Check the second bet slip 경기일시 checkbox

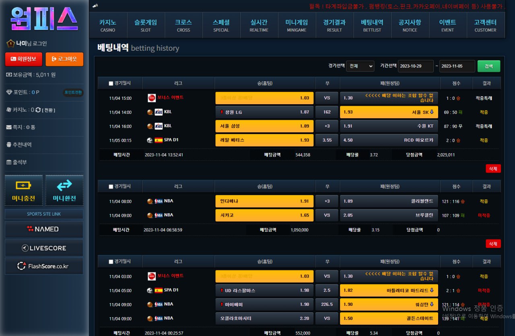tap(111, 187)
